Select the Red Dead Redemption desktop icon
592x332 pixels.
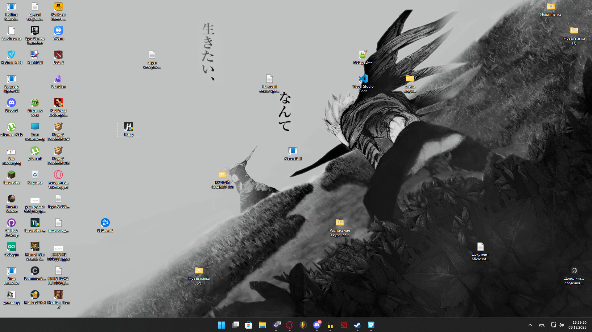58,108
